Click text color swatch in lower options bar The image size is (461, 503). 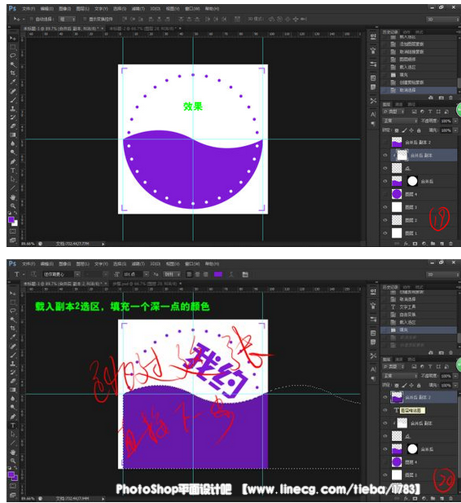(218, 274)
